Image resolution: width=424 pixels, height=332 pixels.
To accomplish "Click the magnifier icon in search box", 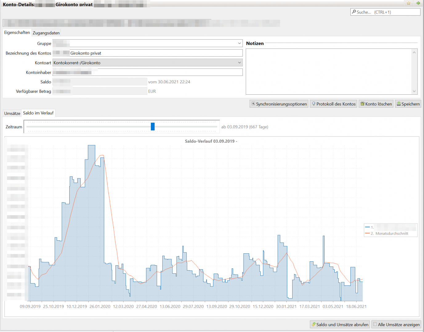I will [x=354, y=12].
